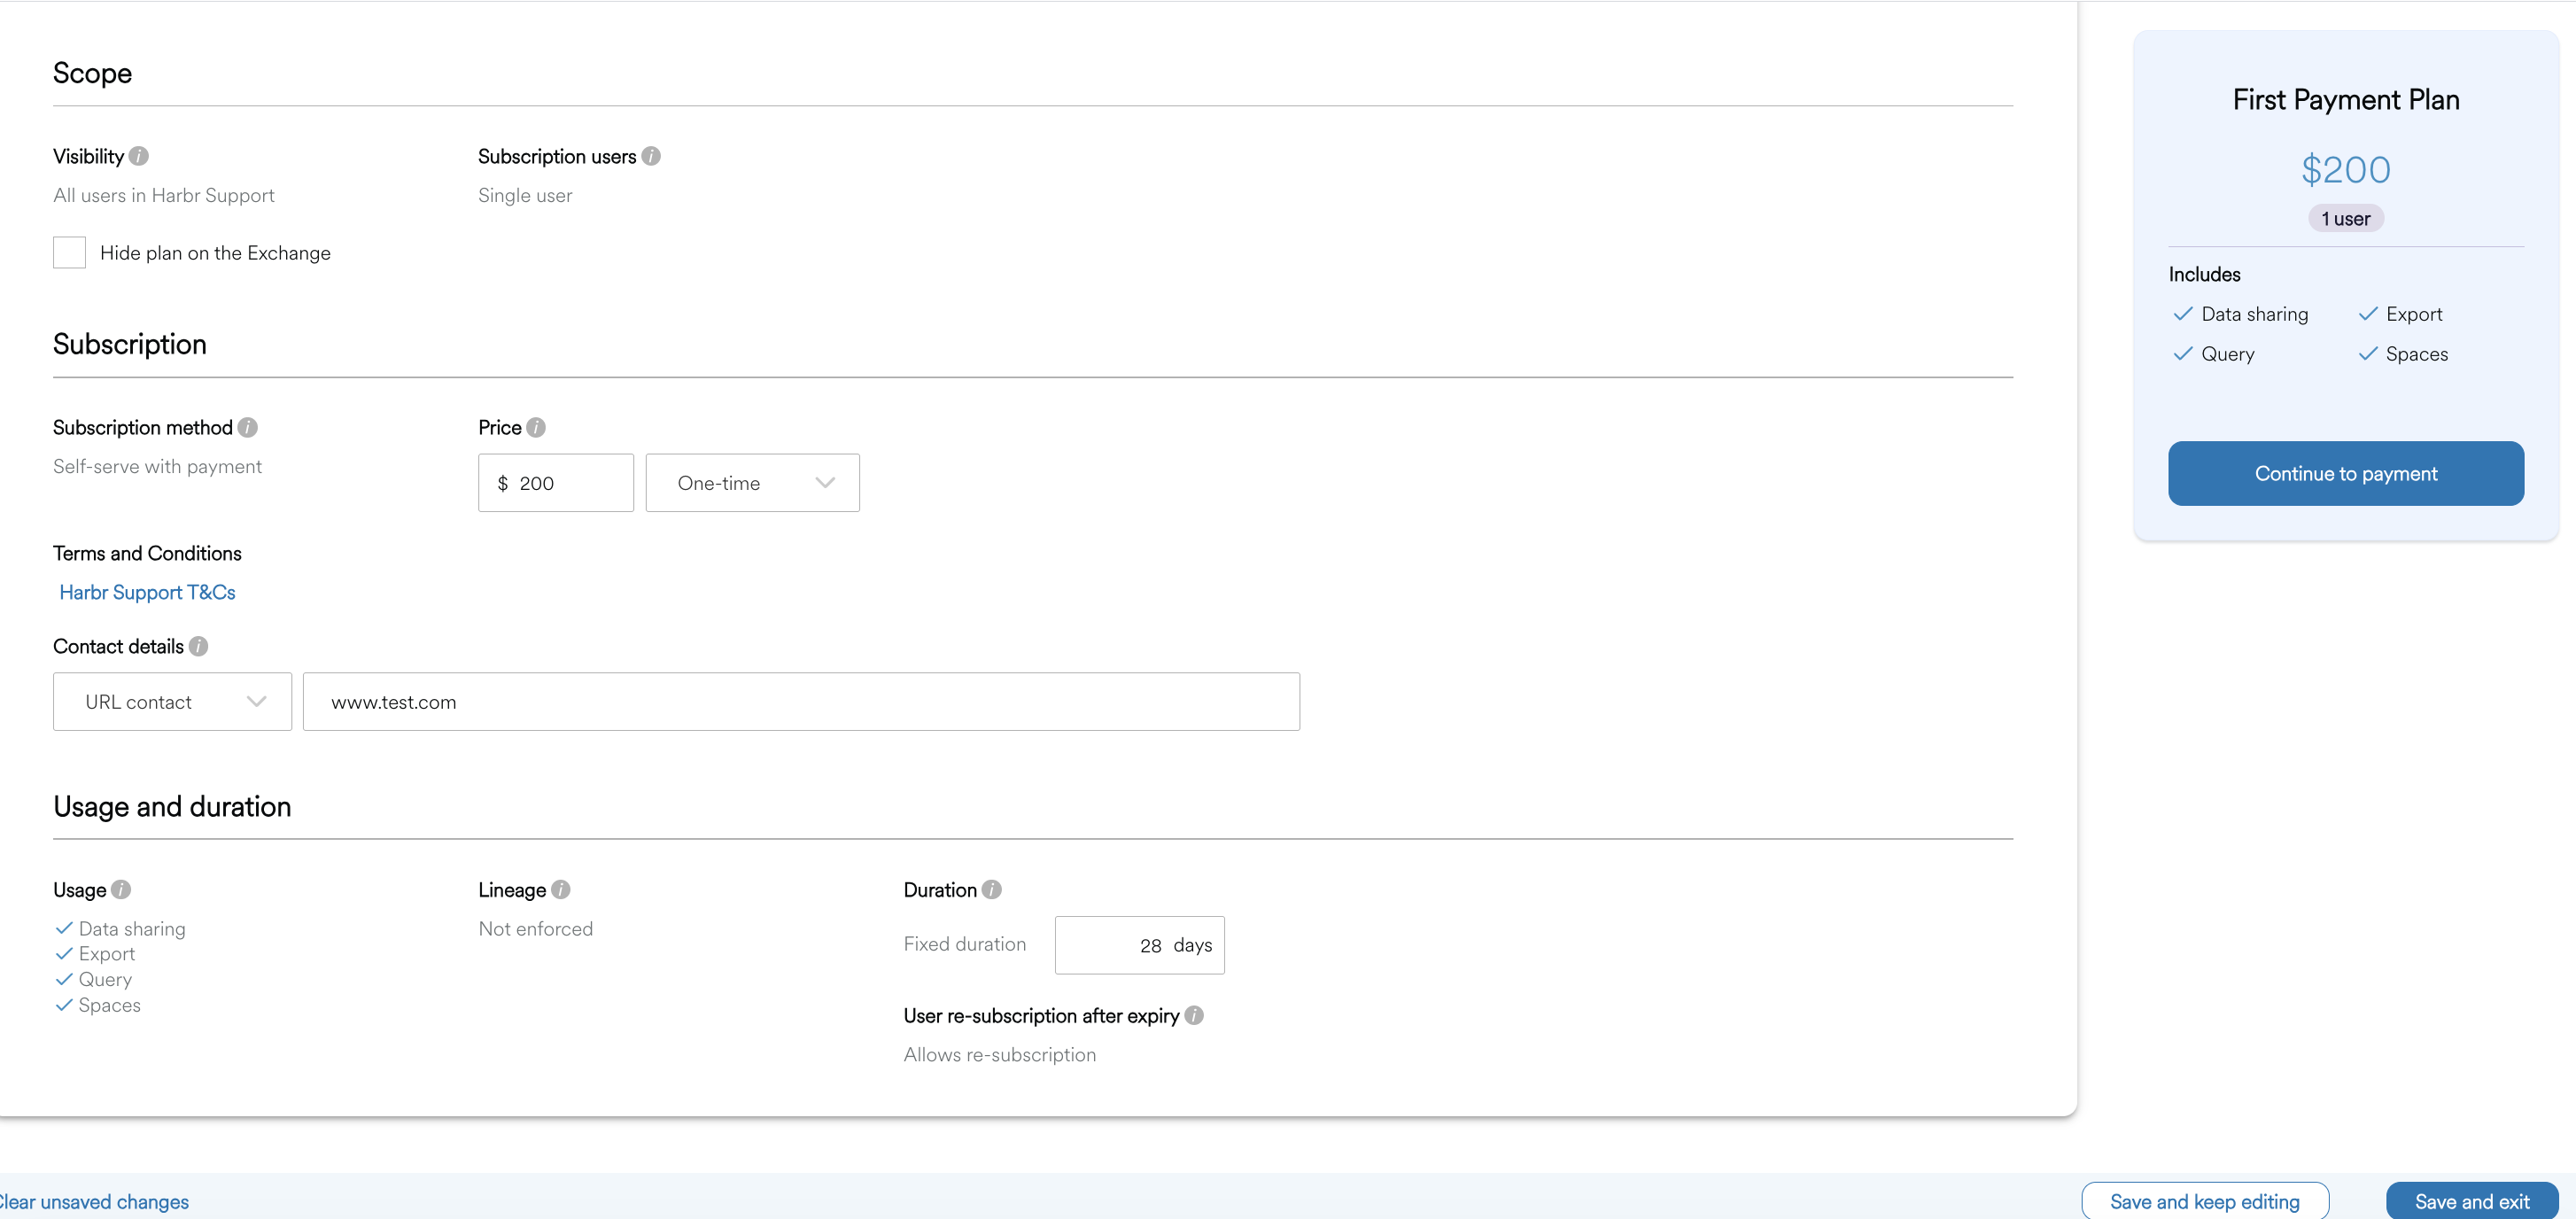
Task: Click the Price info icon
Action: (536, 427)
